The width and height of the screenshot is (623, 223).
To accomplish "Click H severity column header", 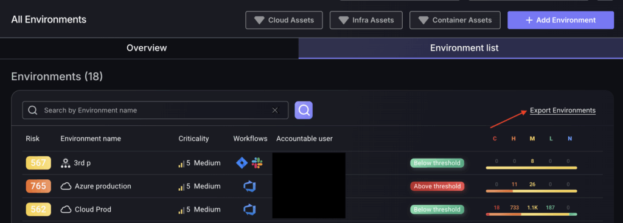I will tap(513, 139).
